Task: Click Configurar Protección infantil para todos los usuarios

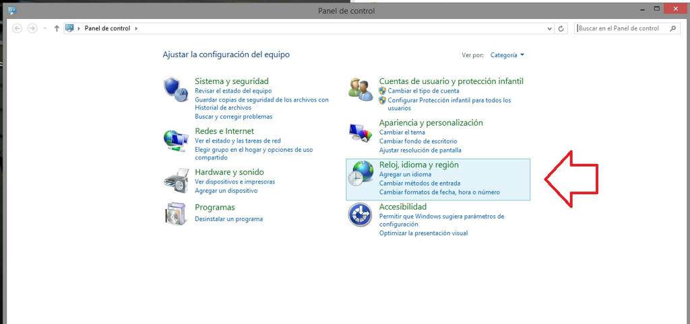Action: [x=449, y=104]
